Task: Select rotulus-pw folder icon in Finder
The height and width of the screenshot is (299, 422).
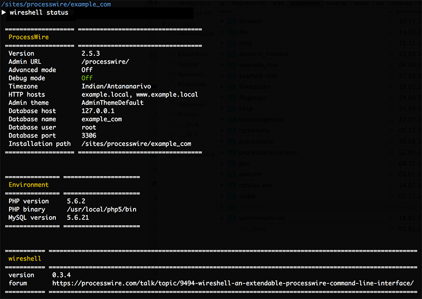Action: (x=232, y=185)
